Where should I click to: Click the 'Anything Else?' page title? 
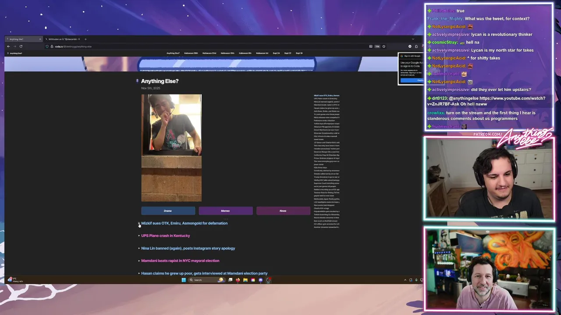(x=160, y=81)
